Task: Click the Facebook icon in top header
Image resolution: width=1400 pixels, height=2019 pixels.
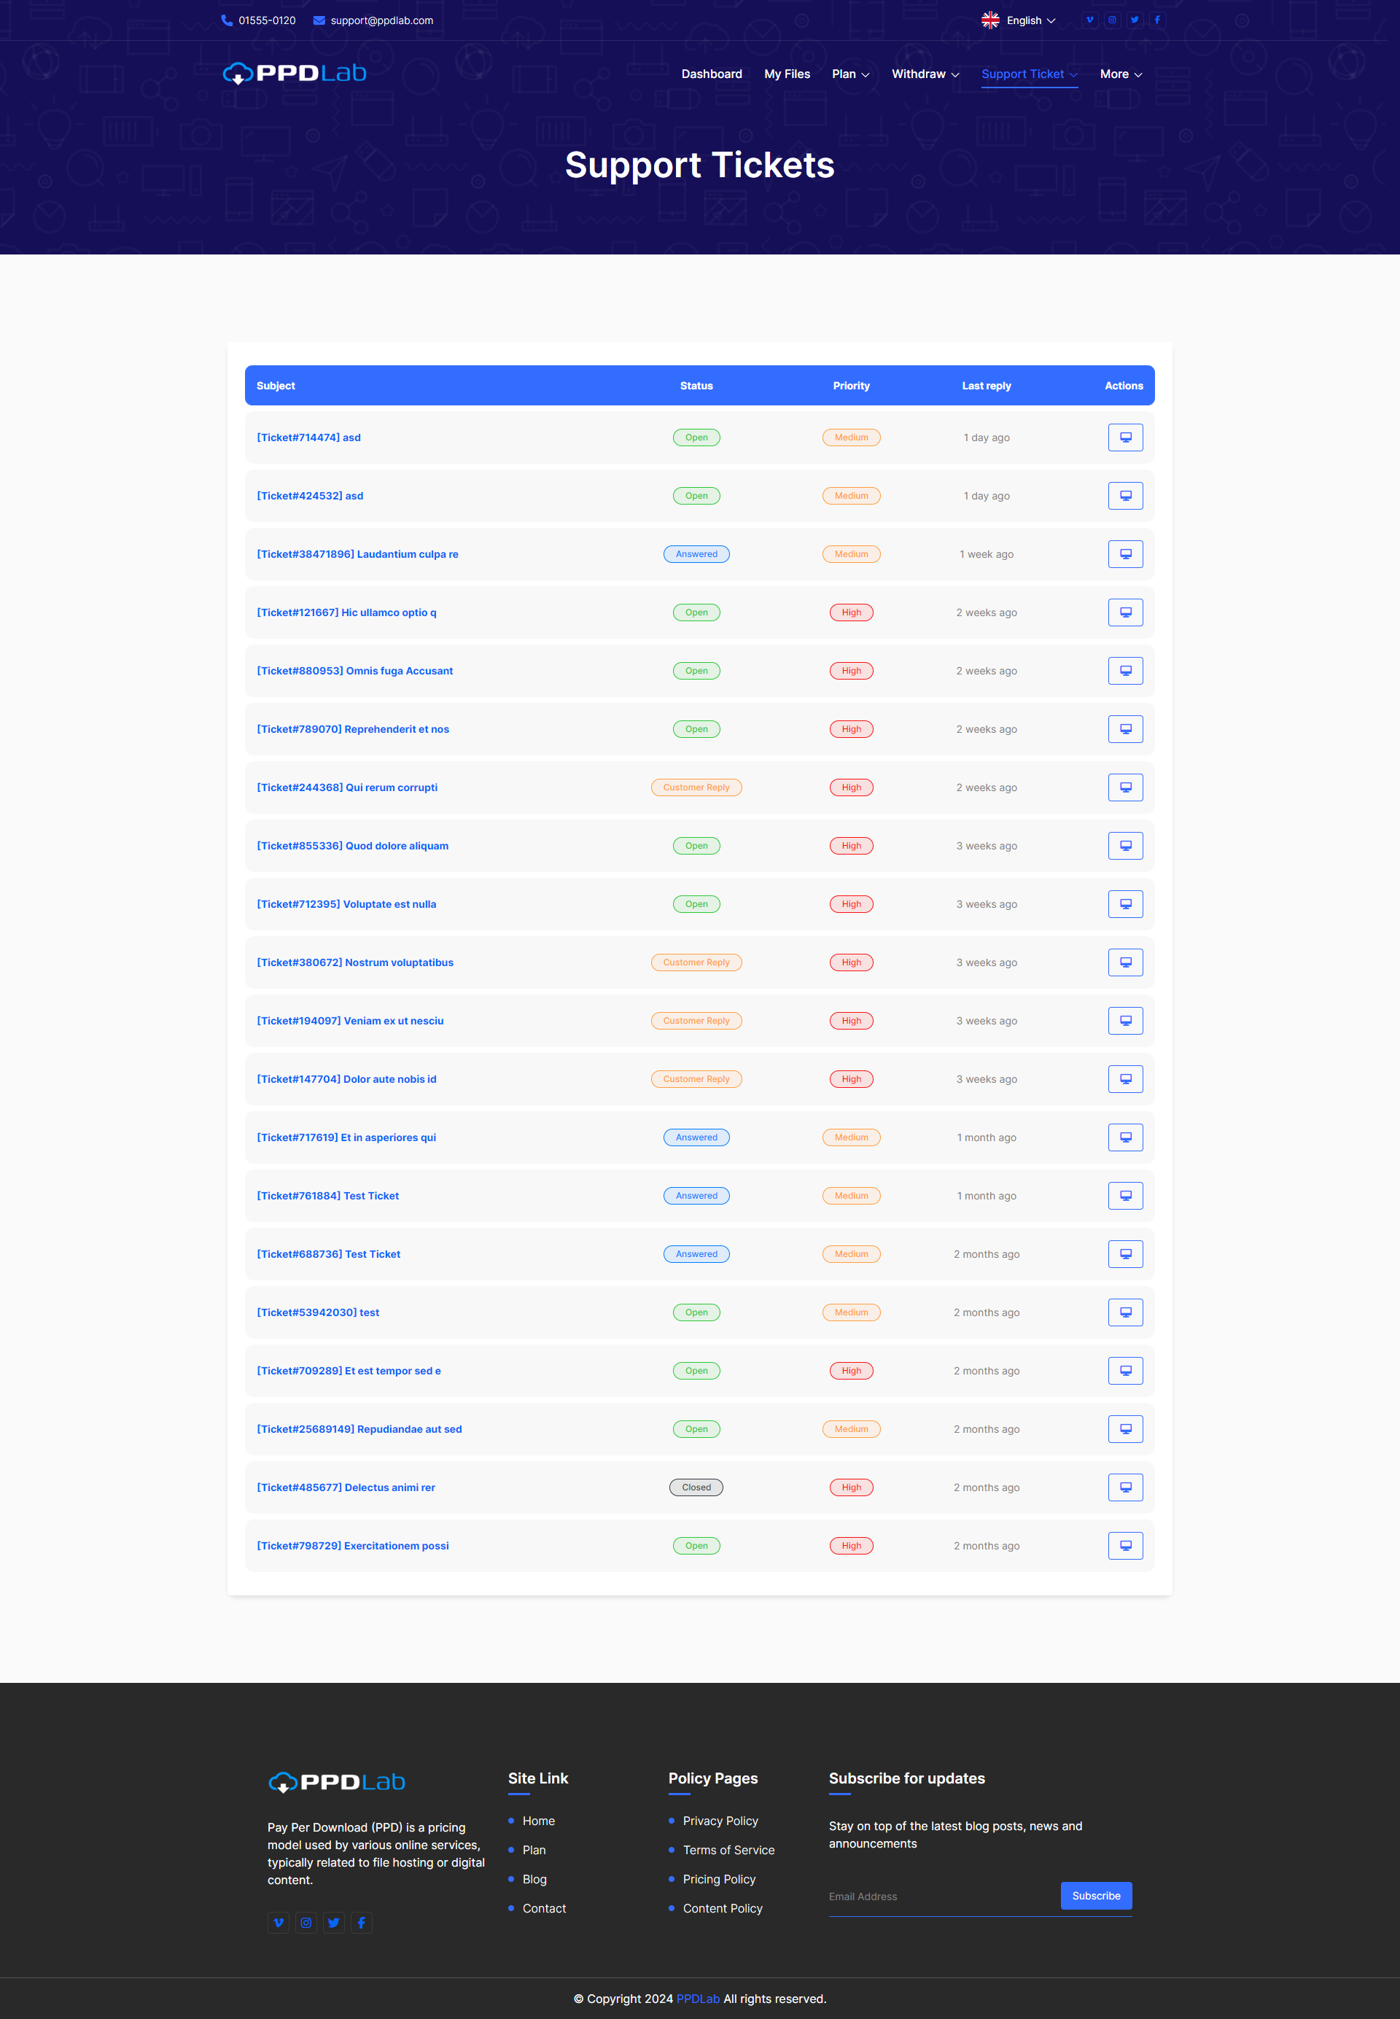Action: pos(1157,20)
